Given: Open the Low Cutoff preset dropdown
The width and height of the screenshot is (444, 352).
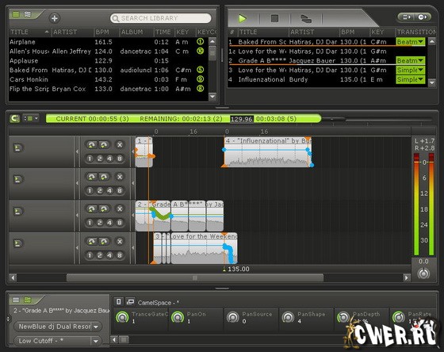Looking at the screenshot, I should pos(58,341).
